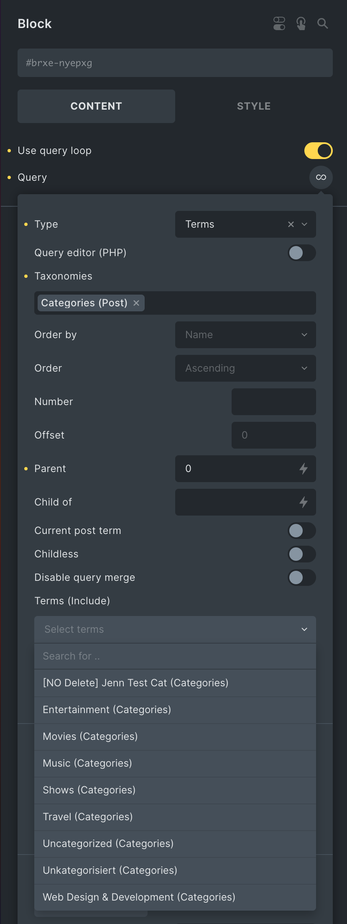Open the Order dropdown showing Ascending

[245, 368]
